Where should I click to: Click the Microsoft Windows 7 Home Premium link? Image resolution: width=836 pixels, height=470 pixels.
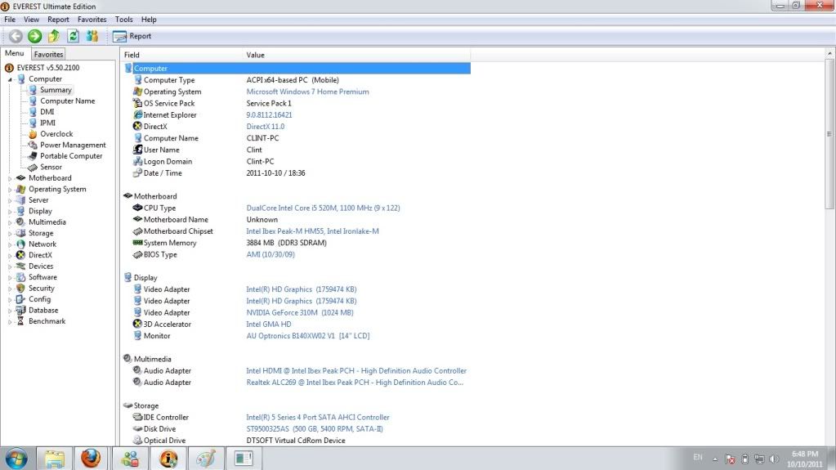pyautogui.click(x=307, y=92)
